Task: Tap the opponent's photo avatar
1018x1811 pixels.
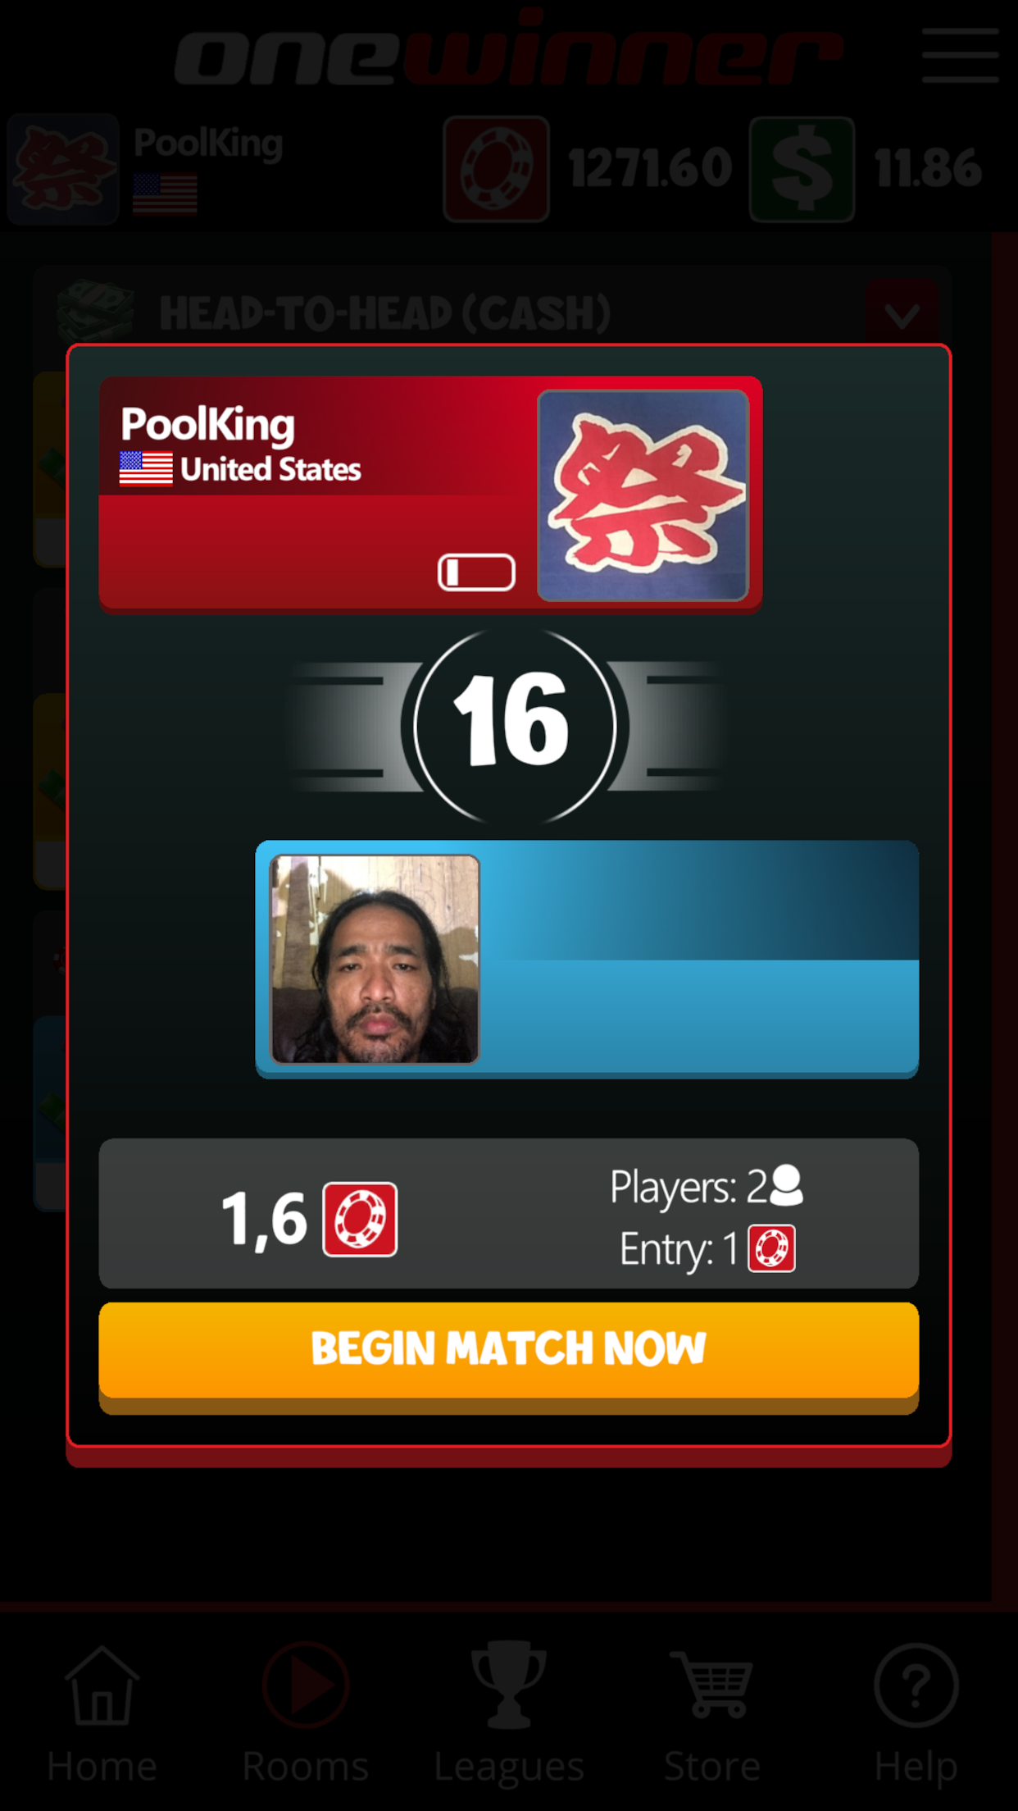Action: coord(375,959)
